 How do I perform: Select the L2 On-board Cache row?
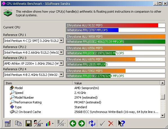(x=82, y=112)
